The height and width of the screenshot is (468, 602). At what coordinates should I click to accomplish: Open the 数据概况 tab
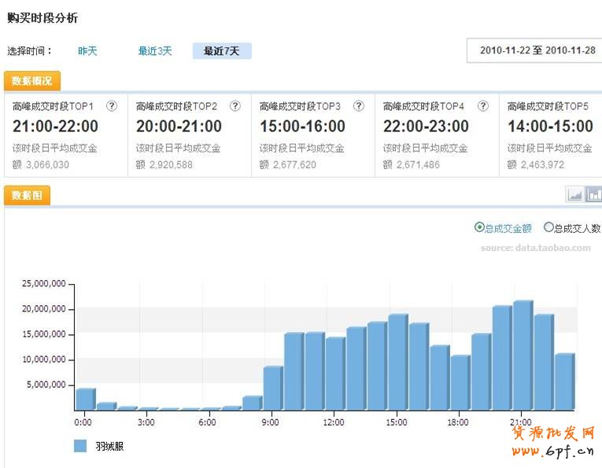point(32,81)
